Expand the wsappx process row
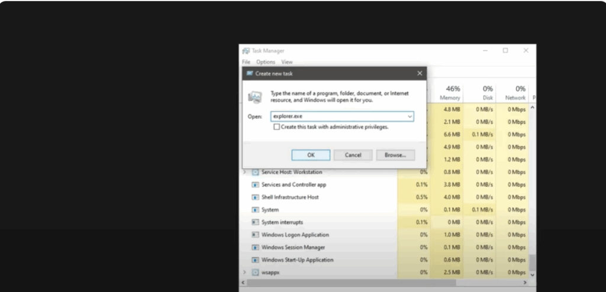The height and width of the screenshot is (292, 606). coord(244,272)
